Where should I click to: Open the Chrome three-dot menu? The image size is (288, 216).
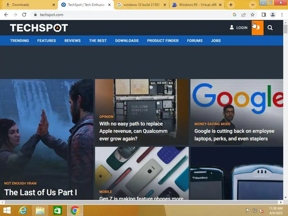282,15
